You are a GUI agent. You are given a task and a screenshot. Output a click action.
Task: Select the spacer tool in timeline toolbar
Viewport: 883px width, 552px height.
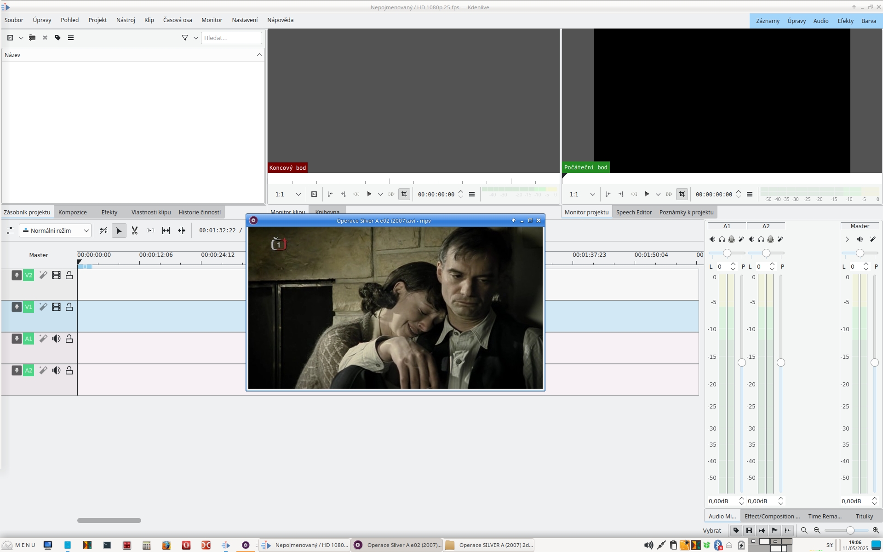pyautogui.click(x=150, y=230)
